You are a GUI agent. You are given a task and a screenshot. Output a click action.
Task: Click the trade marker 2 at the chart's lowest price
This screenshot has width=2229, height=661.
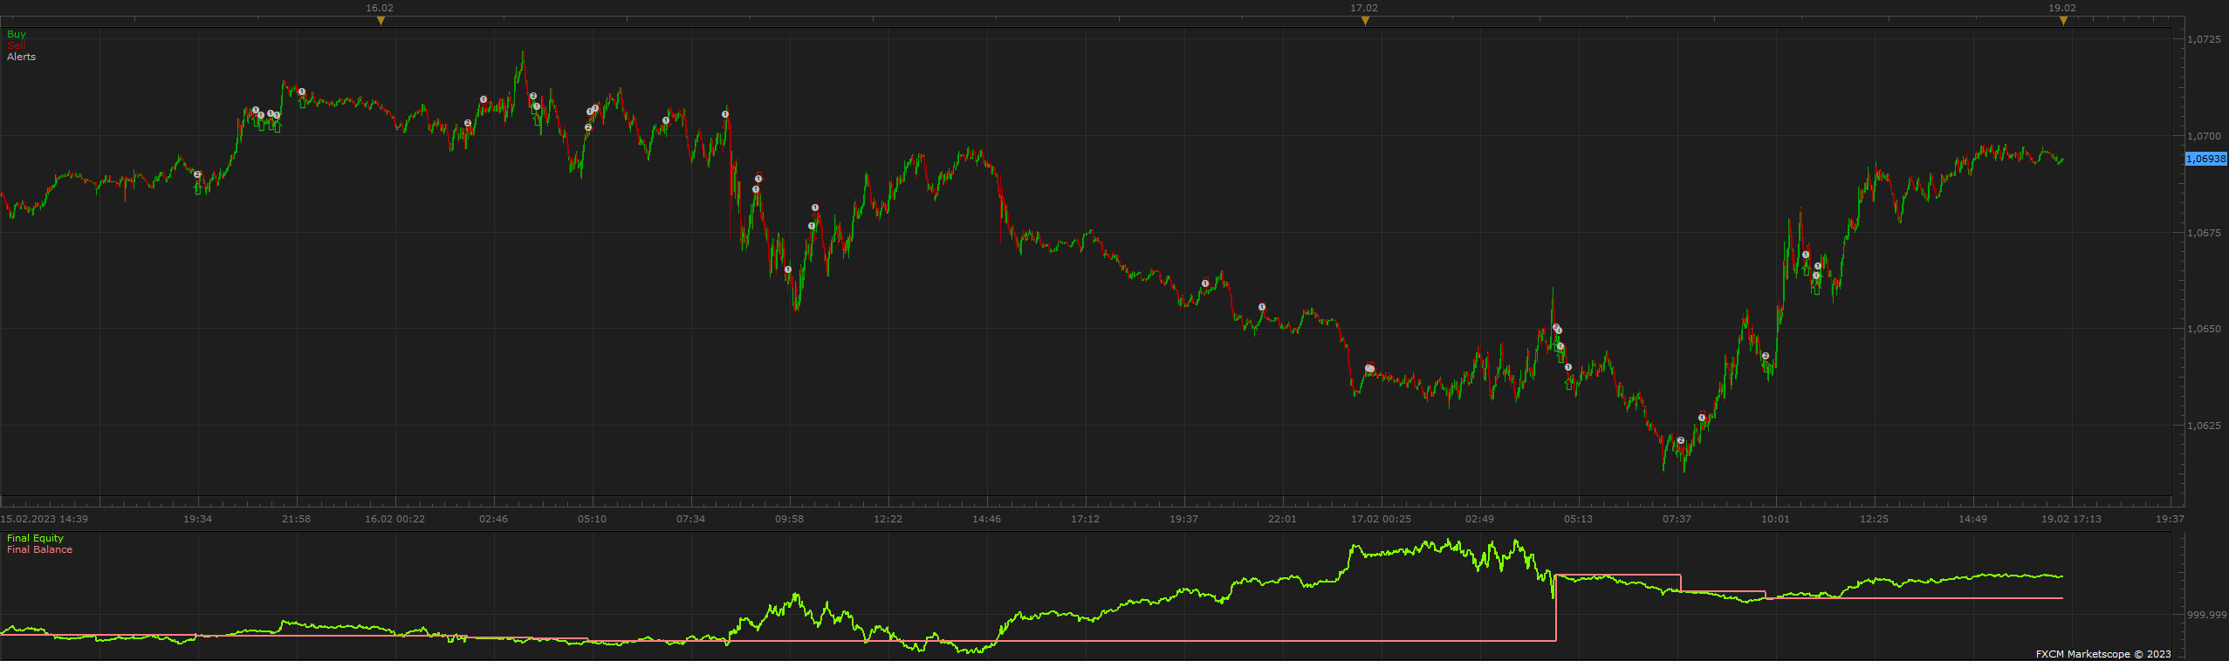click(x=1681, y=440)
